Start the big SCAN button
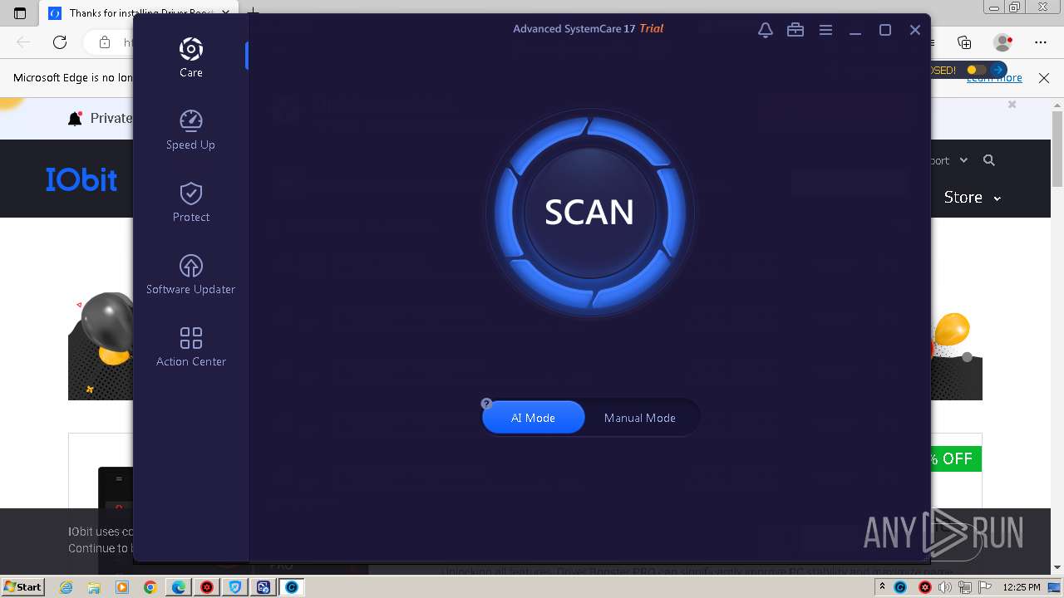Viewport: 1064px width, 598px height. pos(589,213)
